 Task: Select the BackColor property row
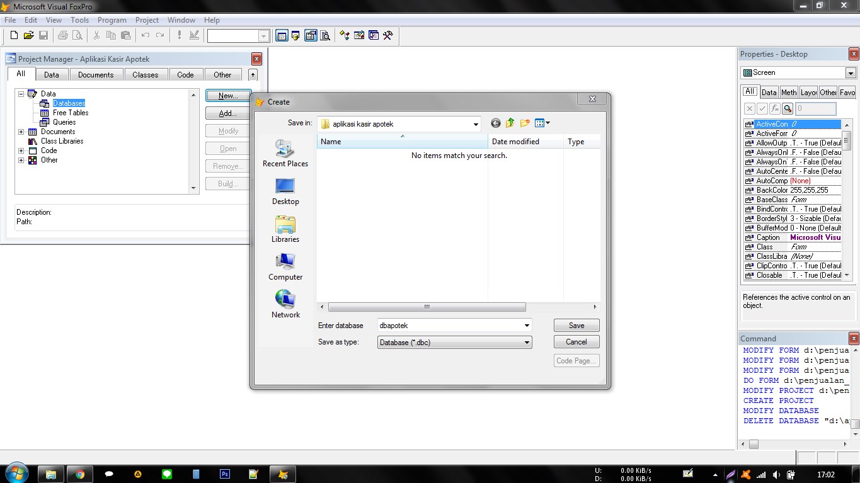[793, 190]
